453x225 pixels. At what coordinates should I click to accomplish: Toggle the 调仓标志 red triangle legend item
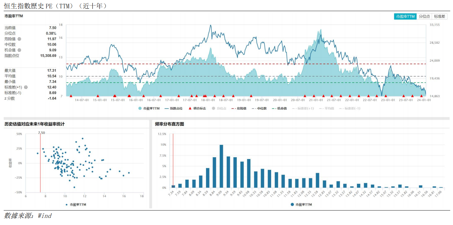pyautogui.click(x=197, y=108)
